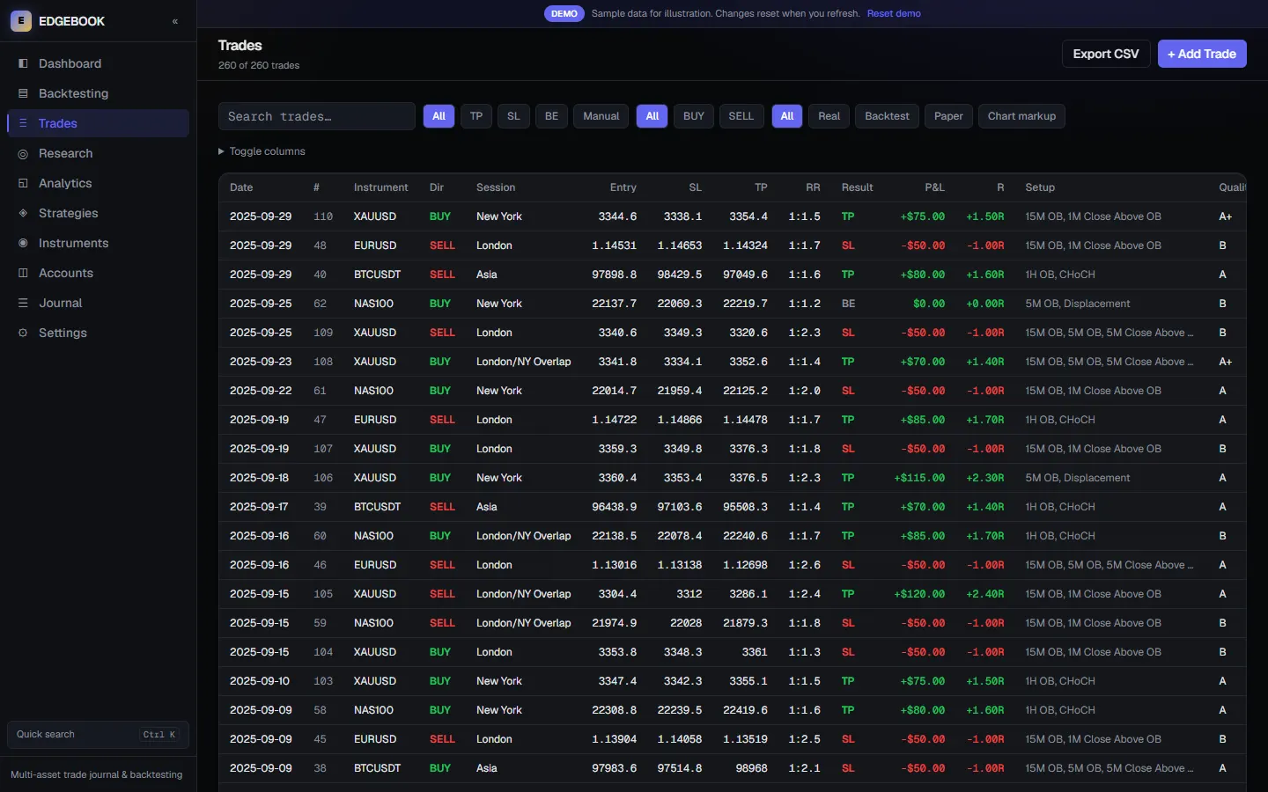The image size is (1268, 792).
Task: Click the DEMO badge
Action: [x=564, y=13]
